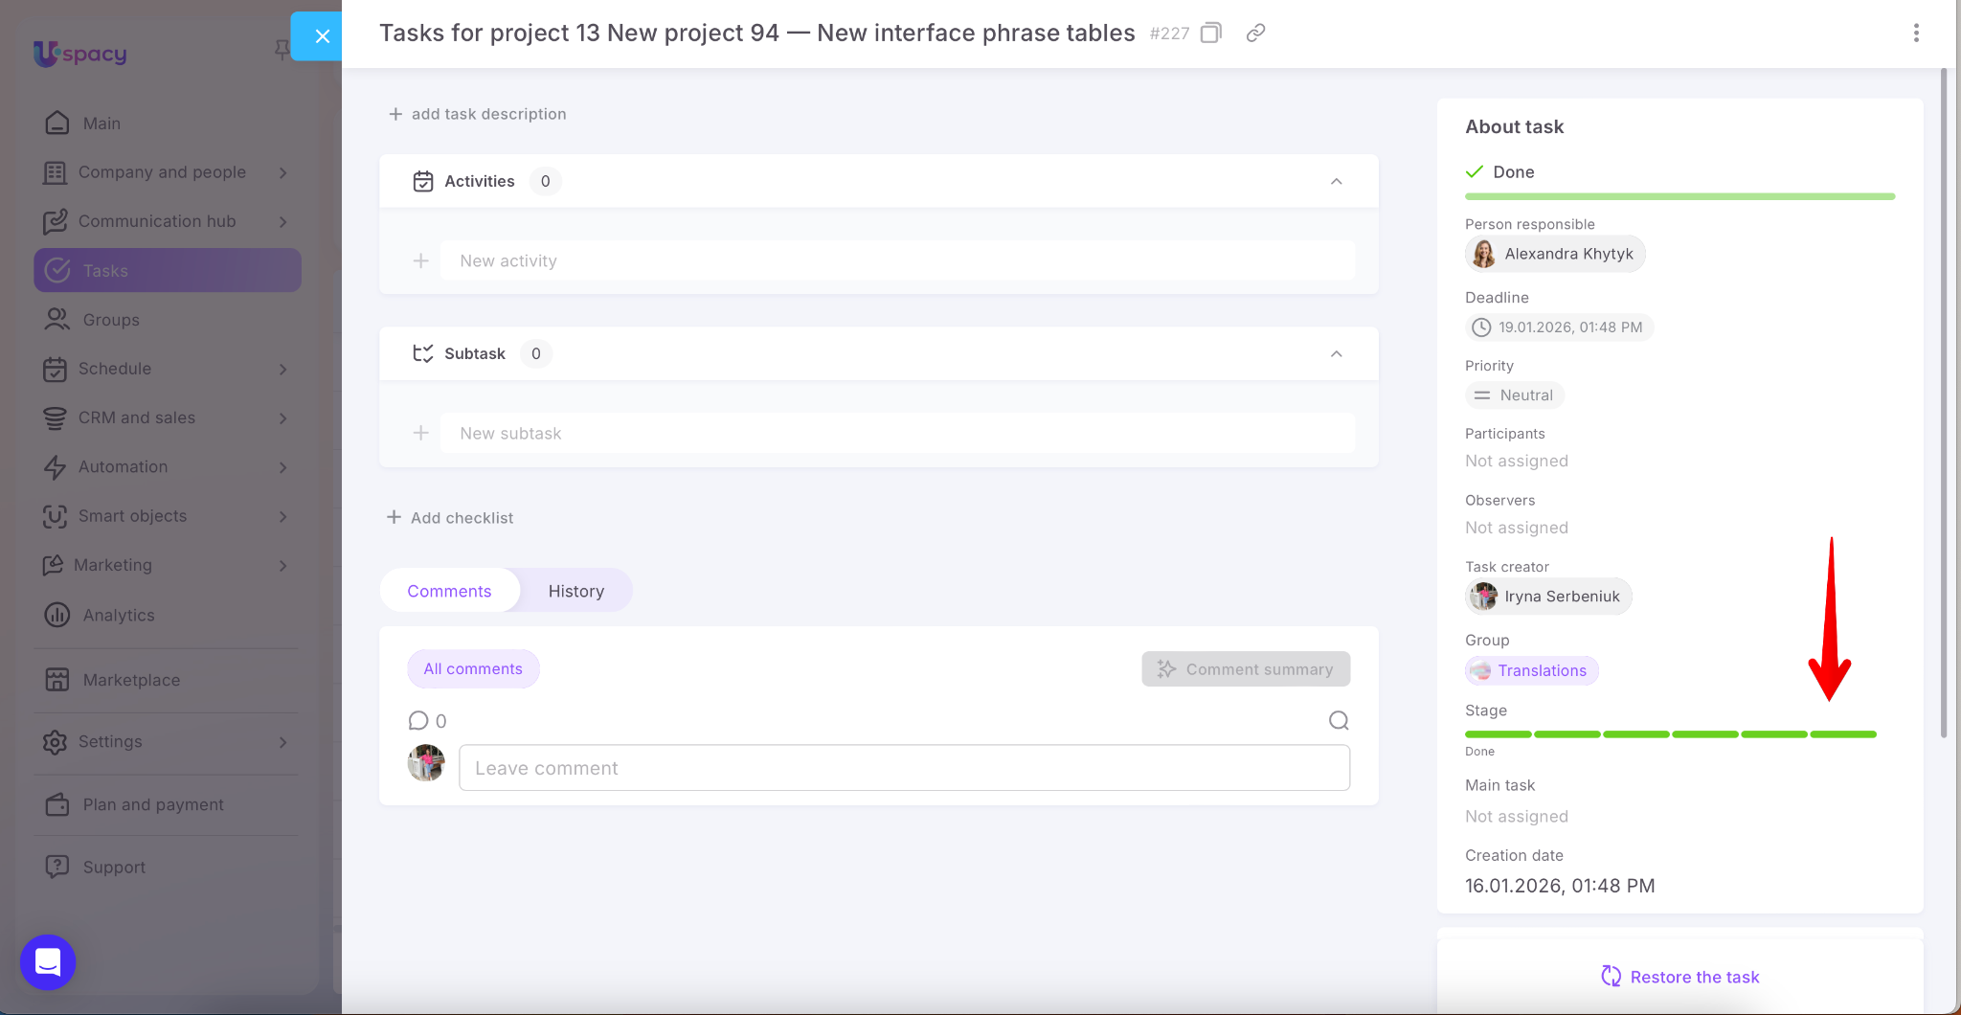Image resolution: width=1961 pixels, height=1015 pixels.
Task: Click the comment search magnifier icon
Action: pos(1339,721)
